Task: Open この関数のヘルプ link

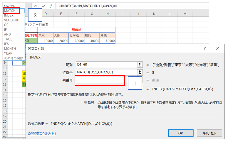Action: pyautogui.click(x=42, y=133)
